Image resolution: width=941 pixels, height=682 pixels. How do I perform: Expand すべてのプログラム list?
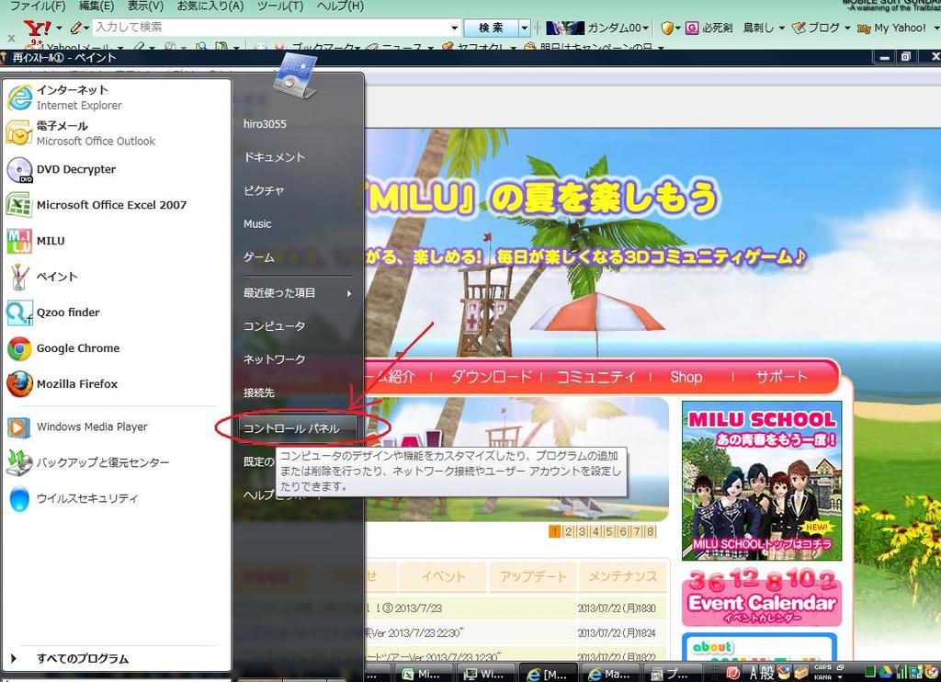(x=82, y=658)
